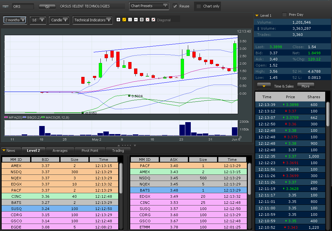The image size is (332, 231).
Task: Switch to the Pivot Point tab
Action: [x=90, y=151]
